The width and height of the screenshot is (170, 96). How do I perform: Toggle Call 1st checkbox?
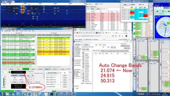click(x=36, y=82)
